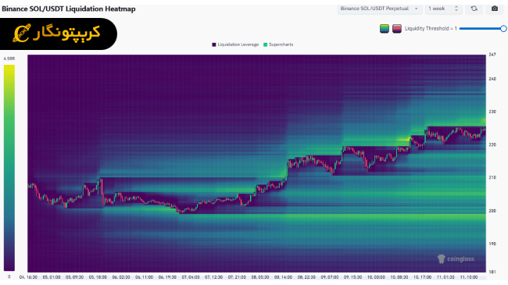Open Binance SOL/USDT Perpetual pair dropdown
The image size is (508, 285).
click(x=380, y=9)
